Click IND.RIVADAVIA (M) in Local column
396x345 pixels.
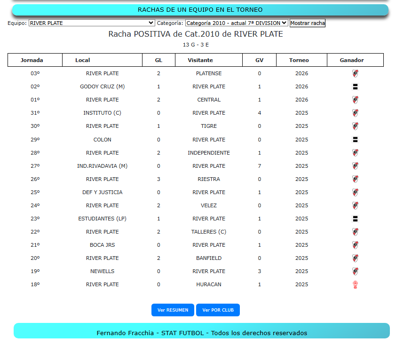(x=102, y=166)
